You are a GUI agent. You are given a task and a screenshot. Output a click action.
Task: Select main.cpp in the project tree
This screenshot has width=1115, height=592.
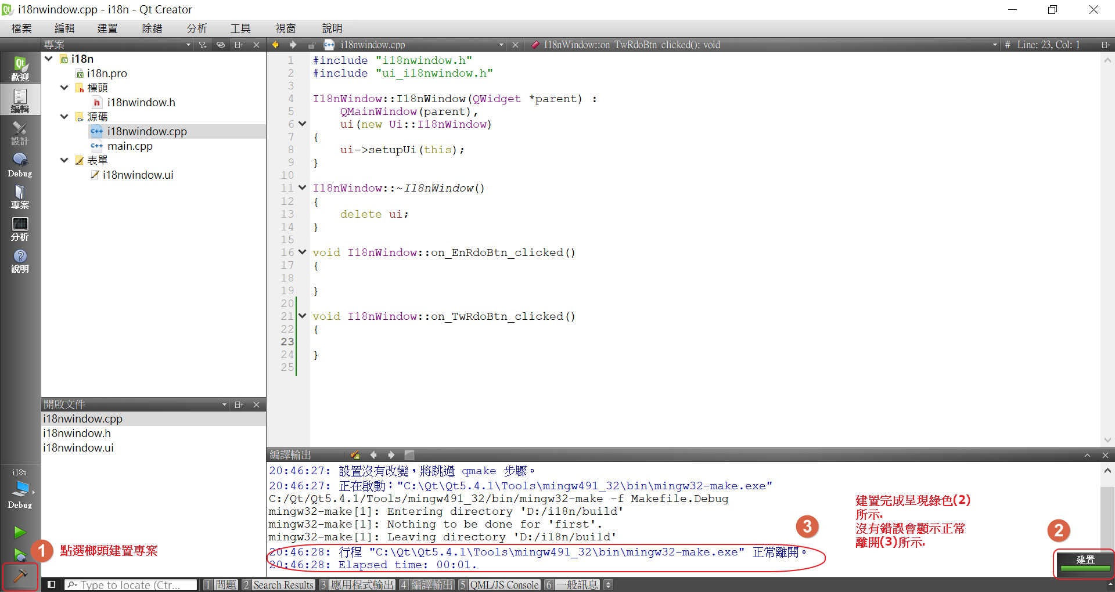130,146
